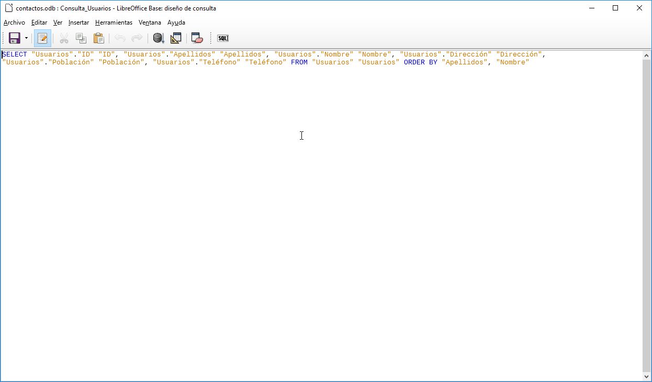Click the Copy icon
The width and height of the screenshot is (652, 382).
tap(81, 38)
